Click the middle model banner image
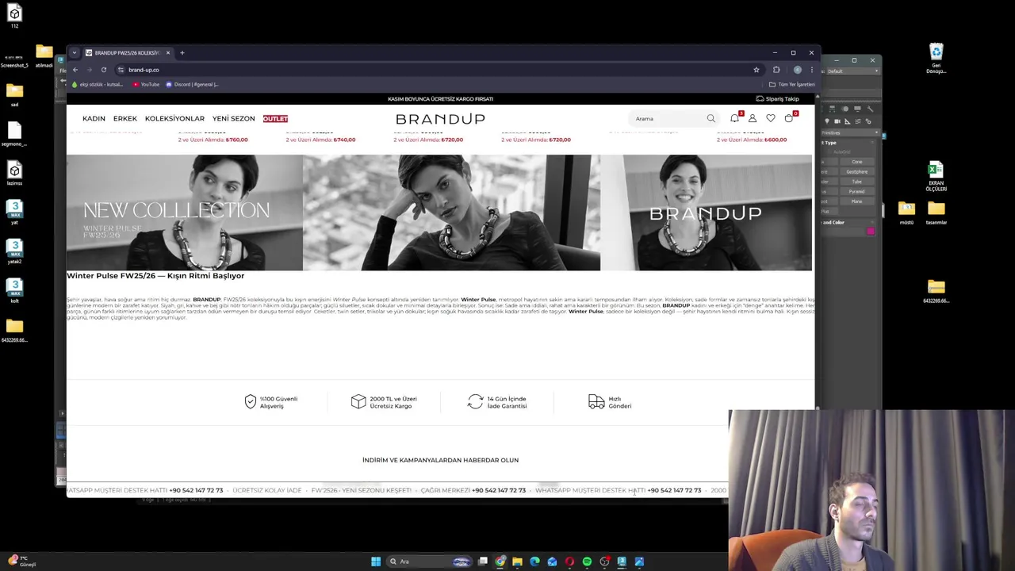 click(451, 213)
